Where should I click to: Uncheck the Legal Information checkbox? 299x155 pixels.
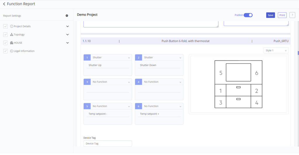5,51
